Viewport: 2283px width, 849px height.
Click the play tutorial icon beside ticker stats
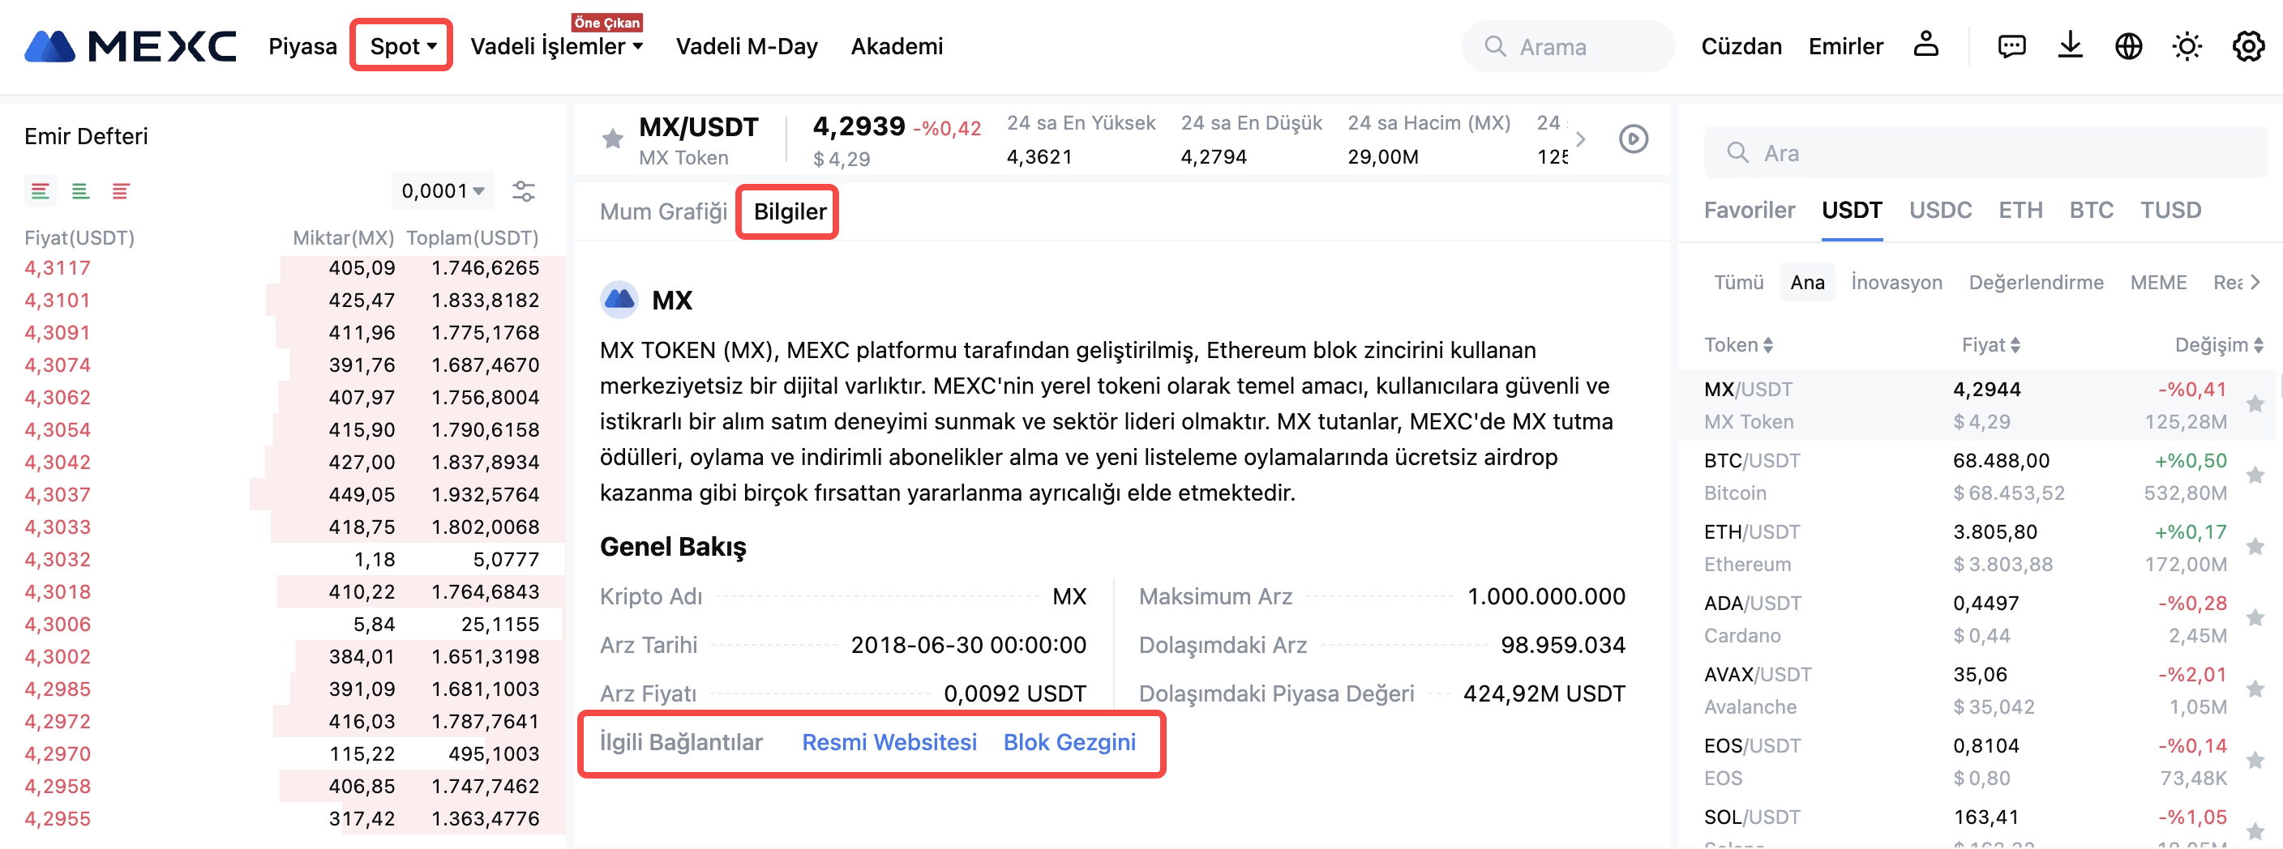pos(1633,139)
